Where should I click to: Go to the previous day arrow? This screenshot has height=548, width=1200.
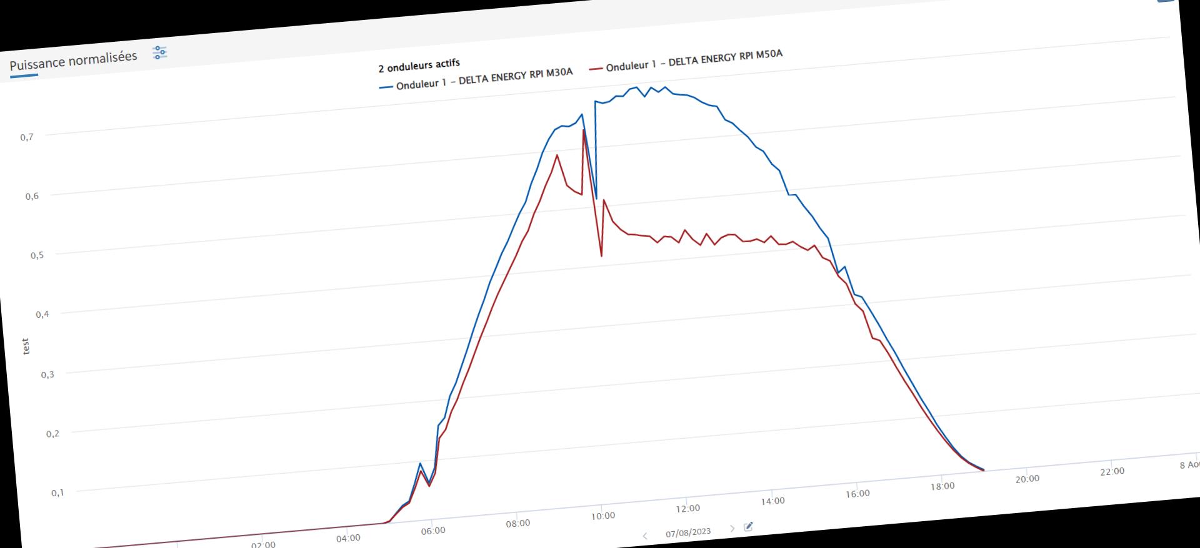(x=645, y=536)
